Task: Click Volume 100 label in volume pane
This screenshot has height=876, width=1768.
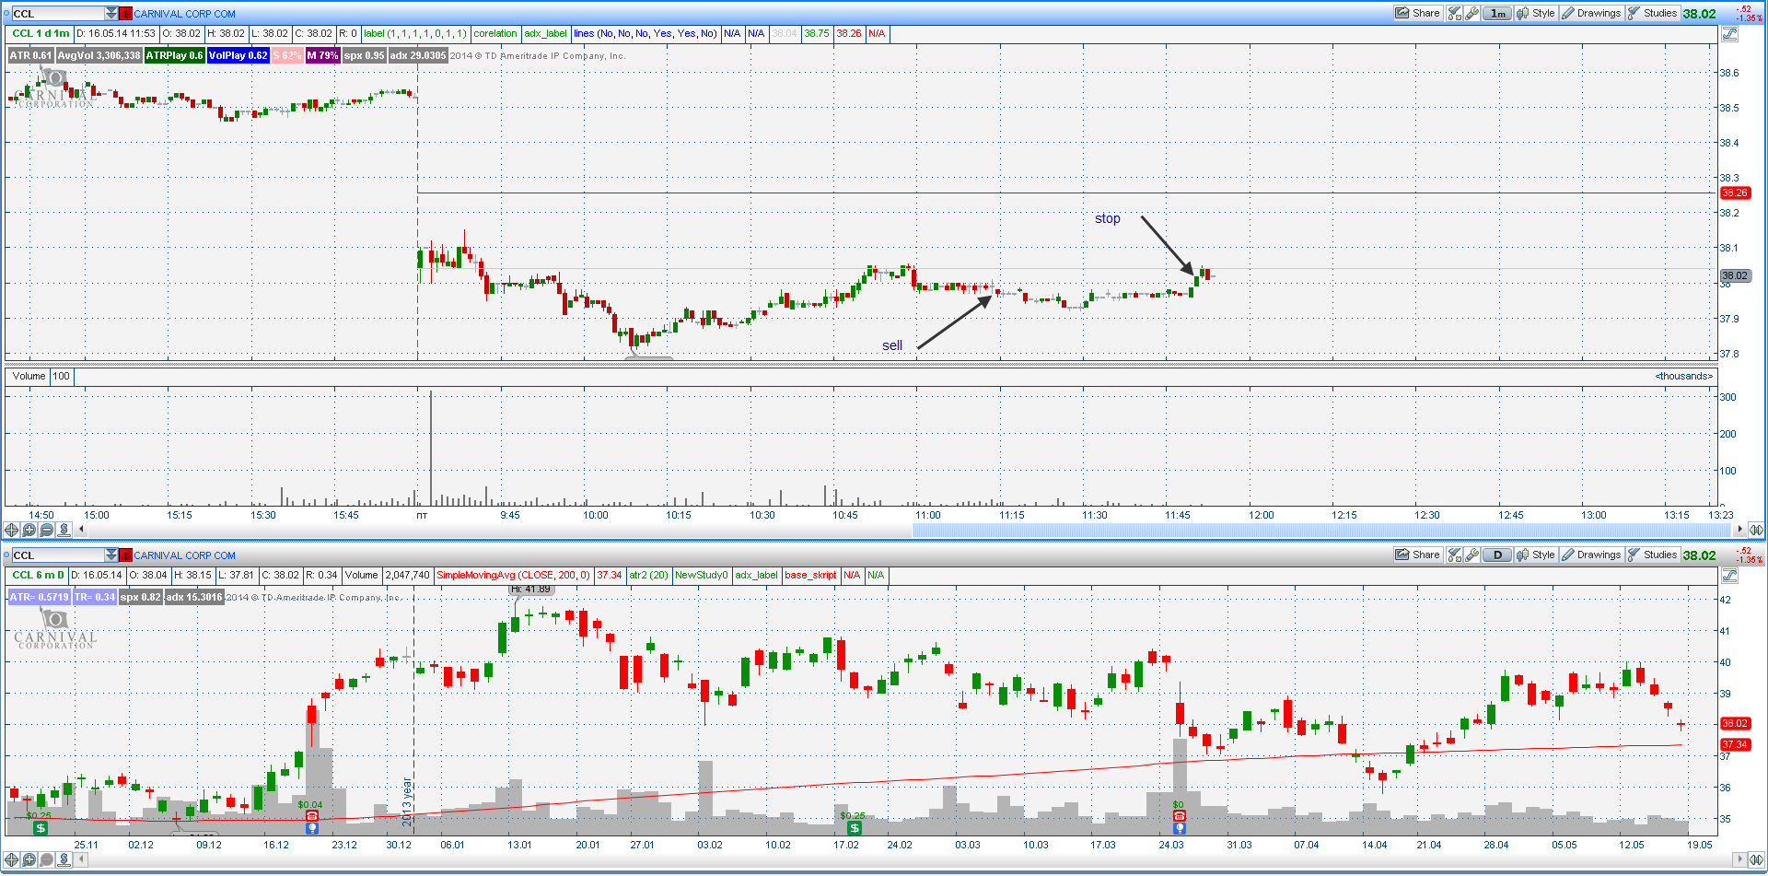Action: coord(40,376)
